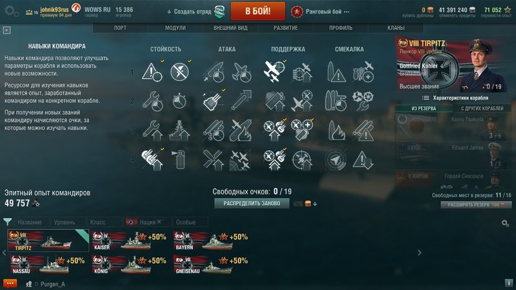This screenshot has width=516, height=290.
Task: Click the В БОЙ! button
Action: (x=257, y=11)
